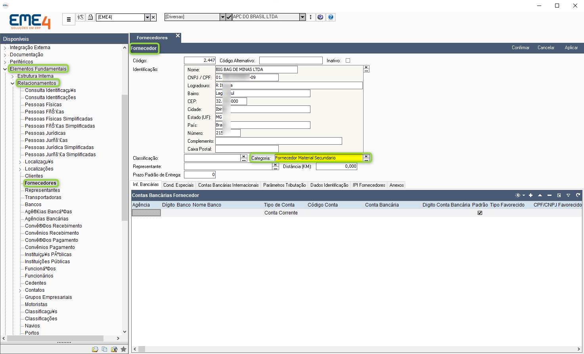Click the expand-window icon in grid toolbar
The image size is (584, 354).
[559, 195]
